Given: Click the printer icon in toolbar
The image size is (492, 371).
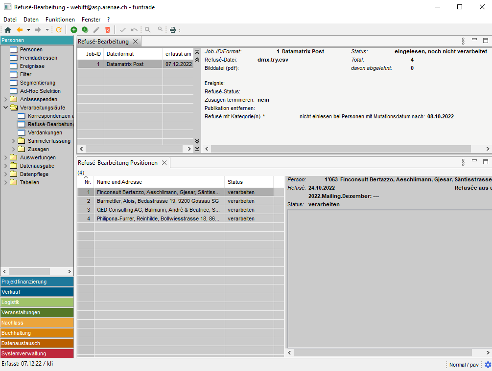Looking at the screenshot, I should click(173, 30).
